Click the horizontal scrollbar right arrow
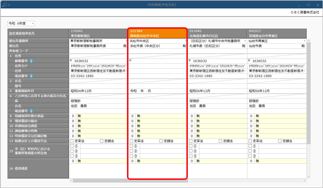 coord(305,181)
